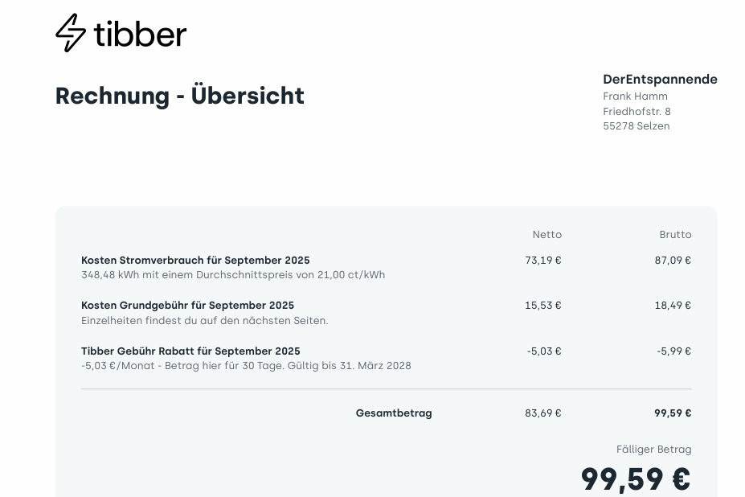Select the Rechnung - Übersicht heading
The image size is (745, 497).
coord(179,96)
